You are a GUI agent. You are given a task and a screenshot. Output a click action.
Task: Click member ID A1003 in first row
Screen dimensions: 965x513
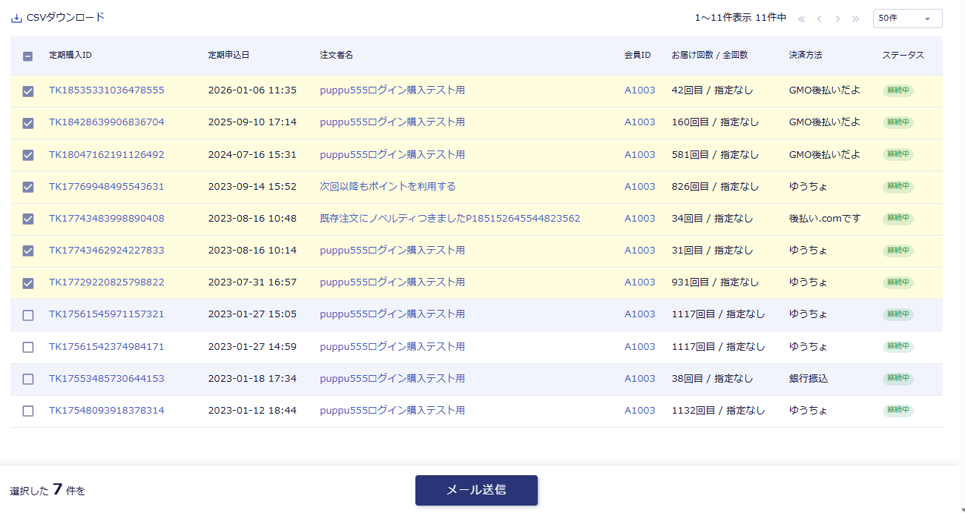[x=639, y=90]
